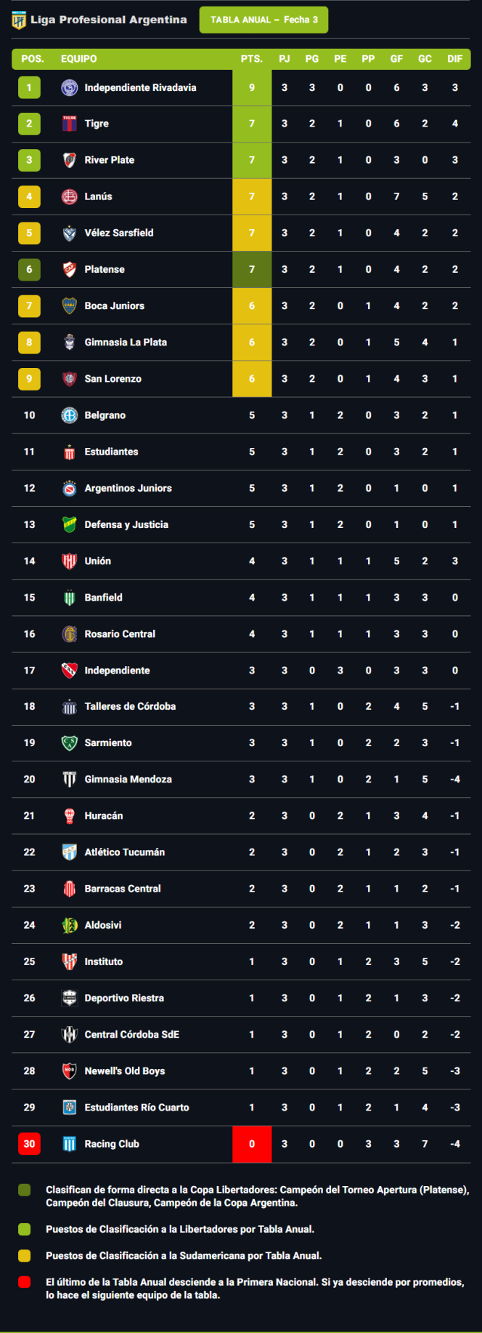
Task: Click the yellow Sudamericana legend swatch
Action: point(25,1255)
